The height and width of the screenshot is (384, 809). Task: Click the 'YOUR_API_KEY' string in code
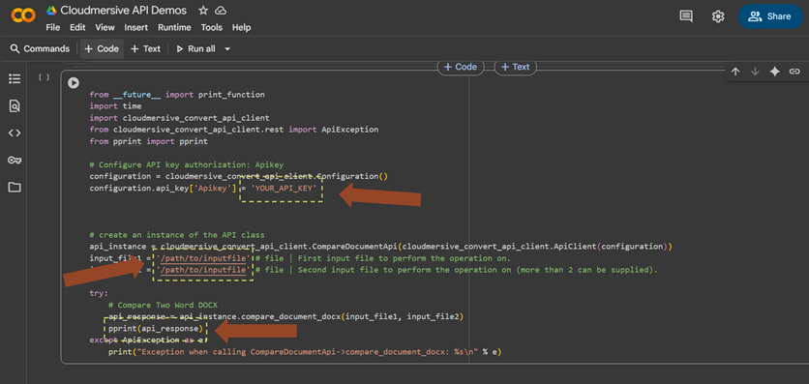pyautogui.click(x=284, y=189)
